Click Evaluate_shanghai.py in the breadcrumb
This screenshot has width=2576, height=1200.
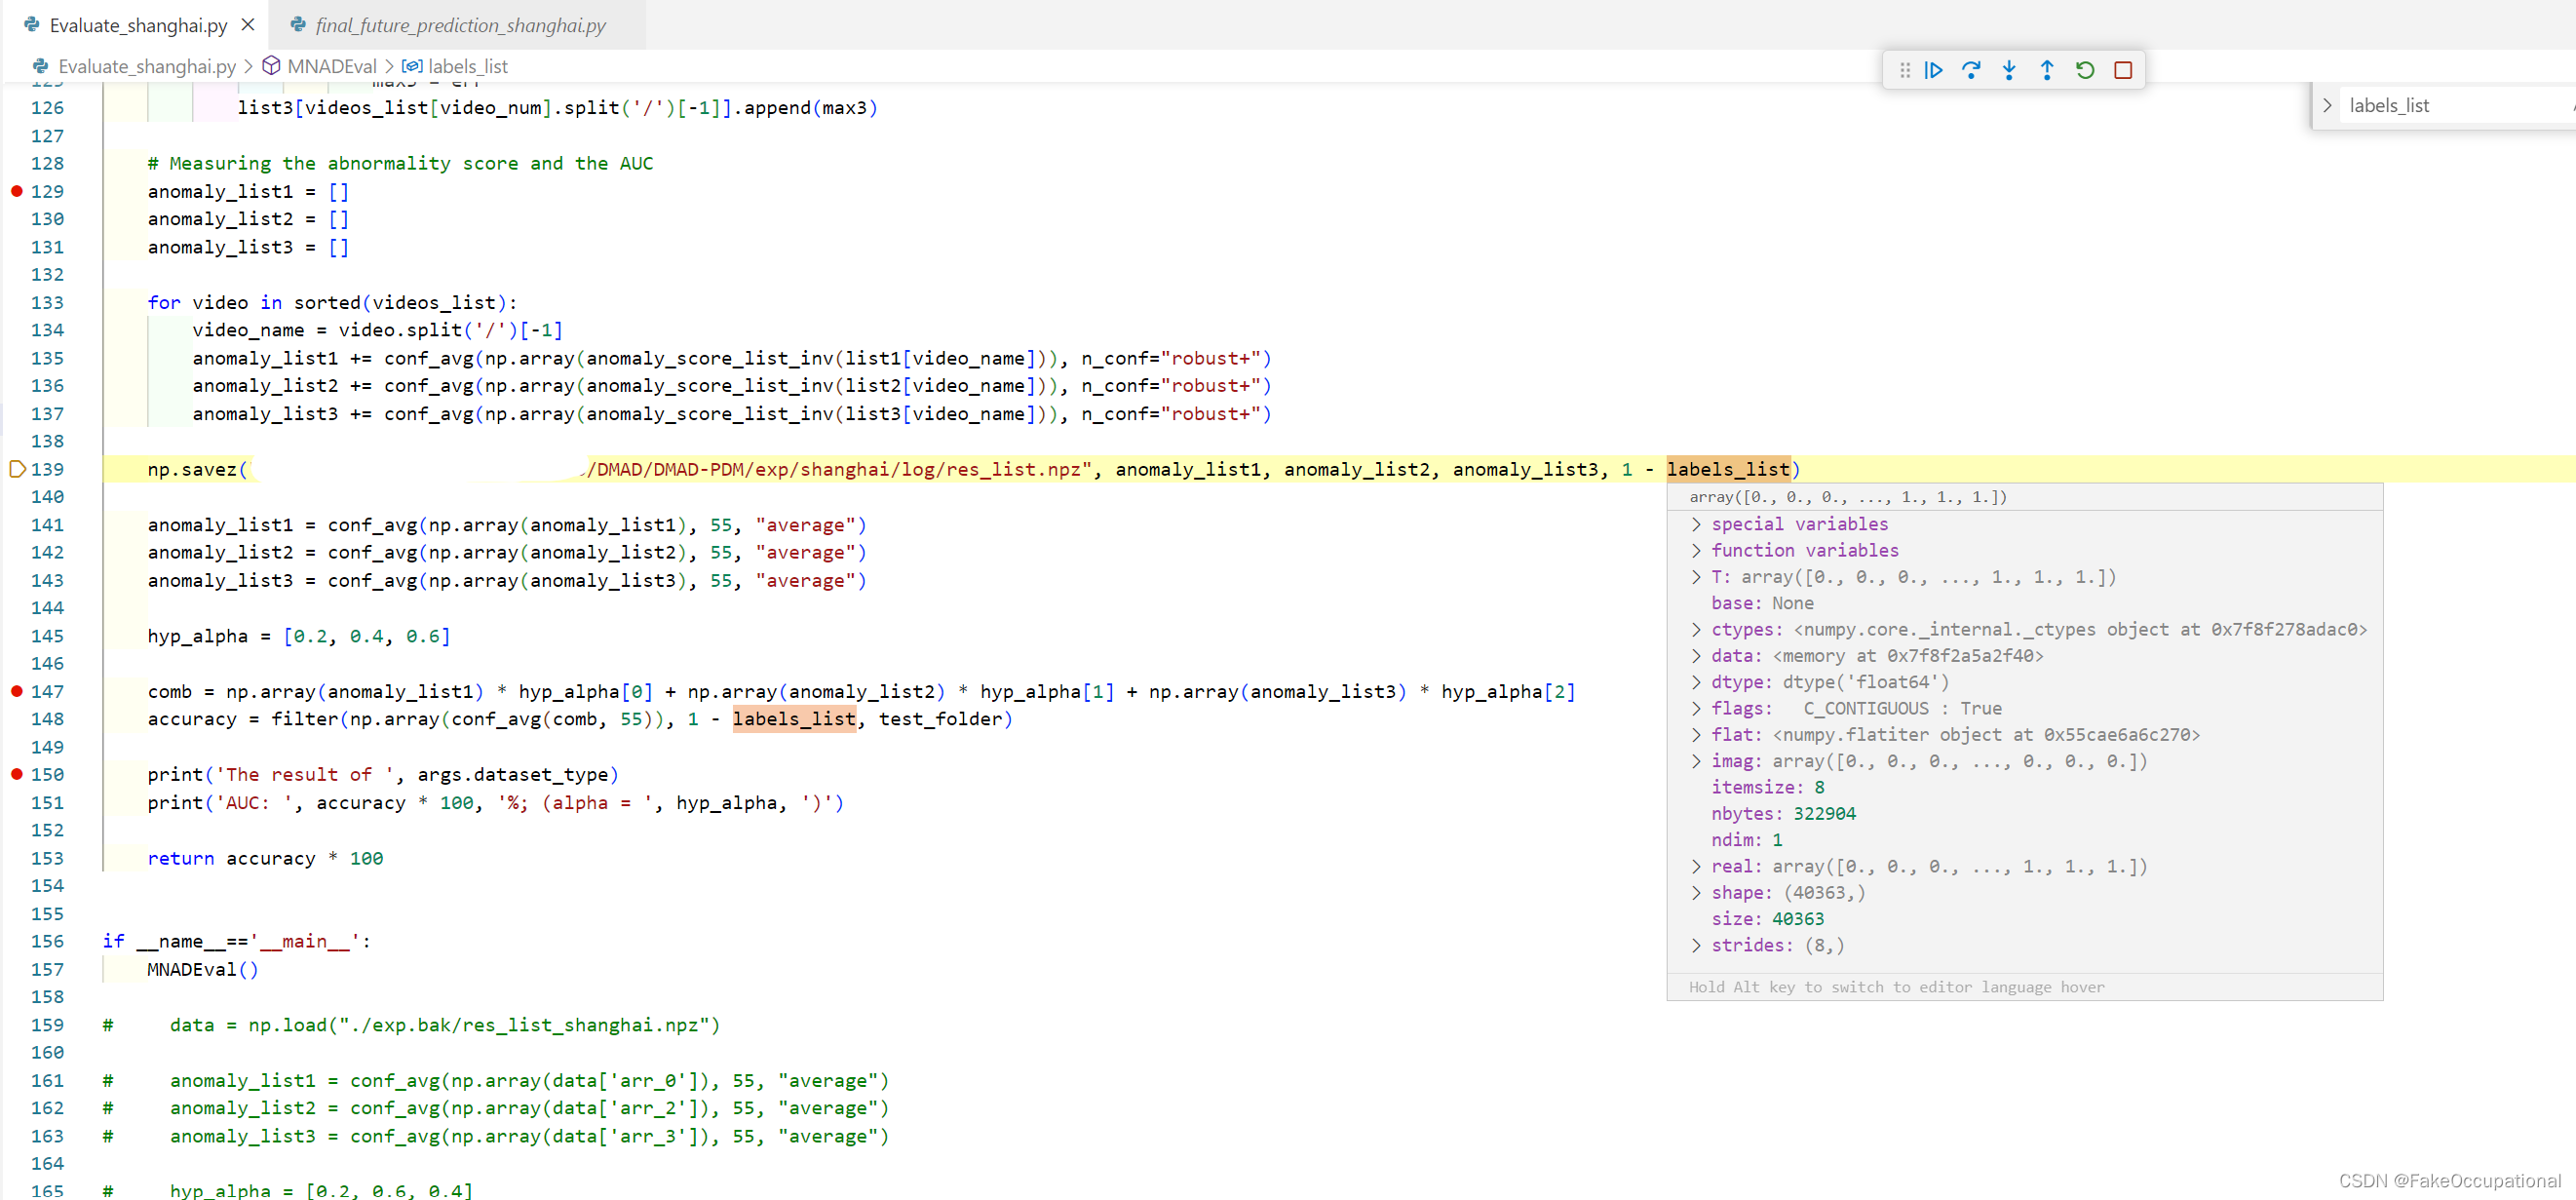[147, 66]
